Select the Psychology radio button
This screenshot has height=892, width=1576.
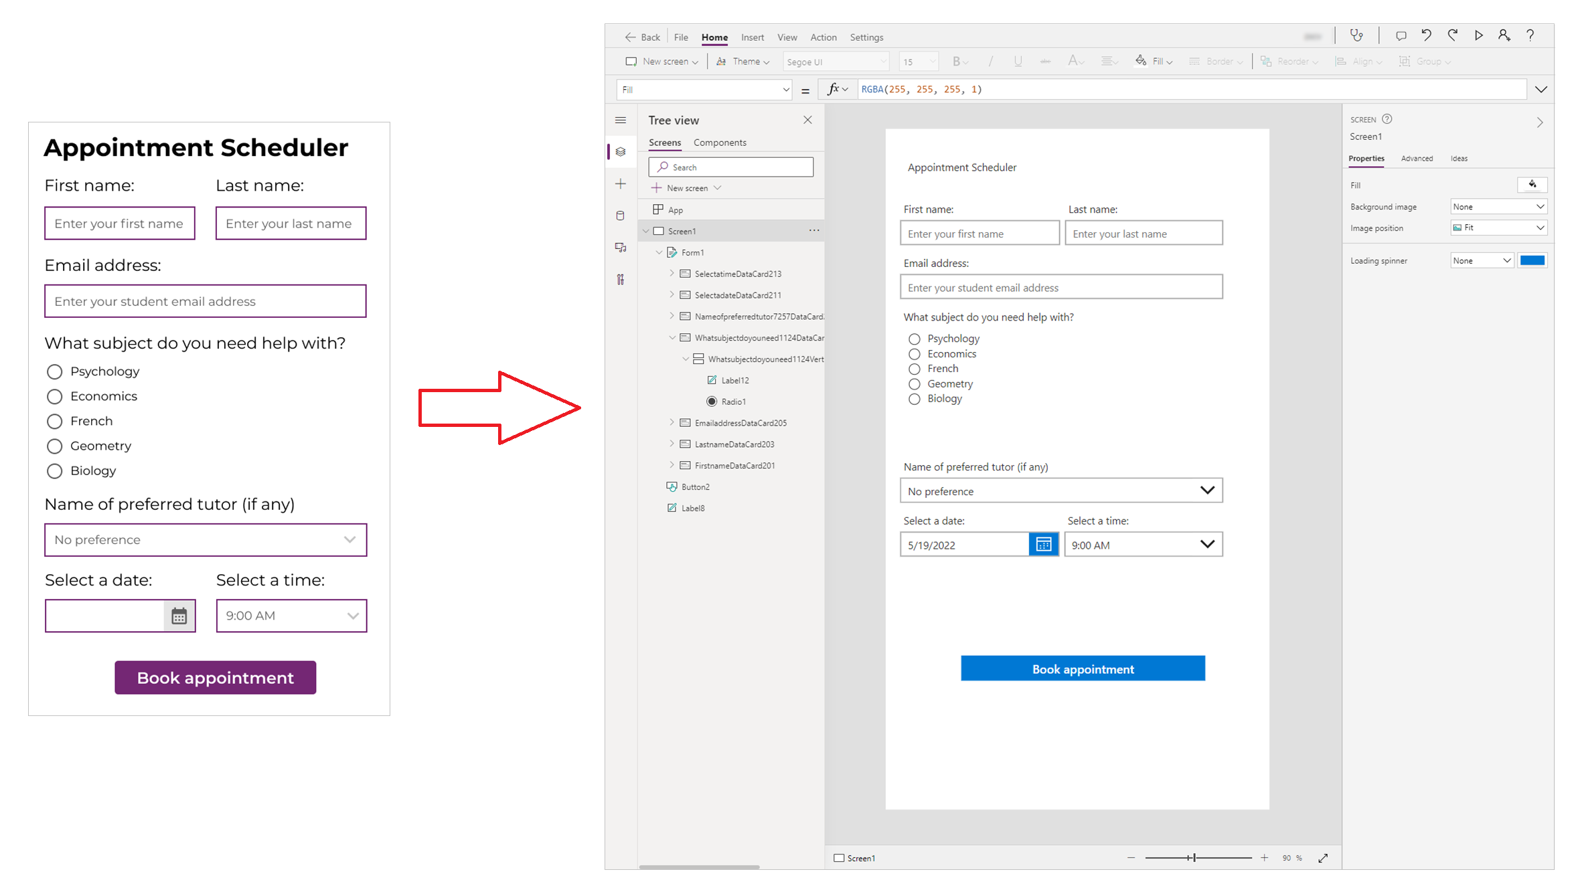pos(913,338)
